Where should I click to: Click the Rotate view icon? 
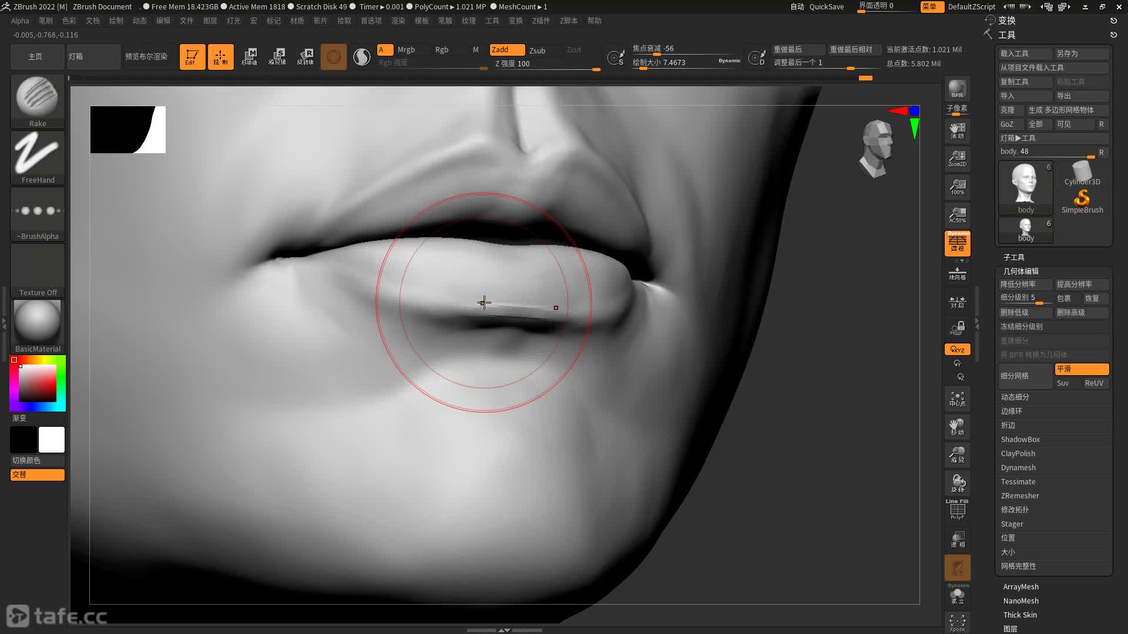click(957, 484)
